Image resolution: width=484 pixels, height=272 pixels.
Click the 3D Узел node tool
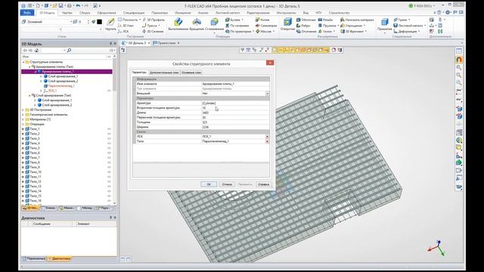click(x=126, y=26)
